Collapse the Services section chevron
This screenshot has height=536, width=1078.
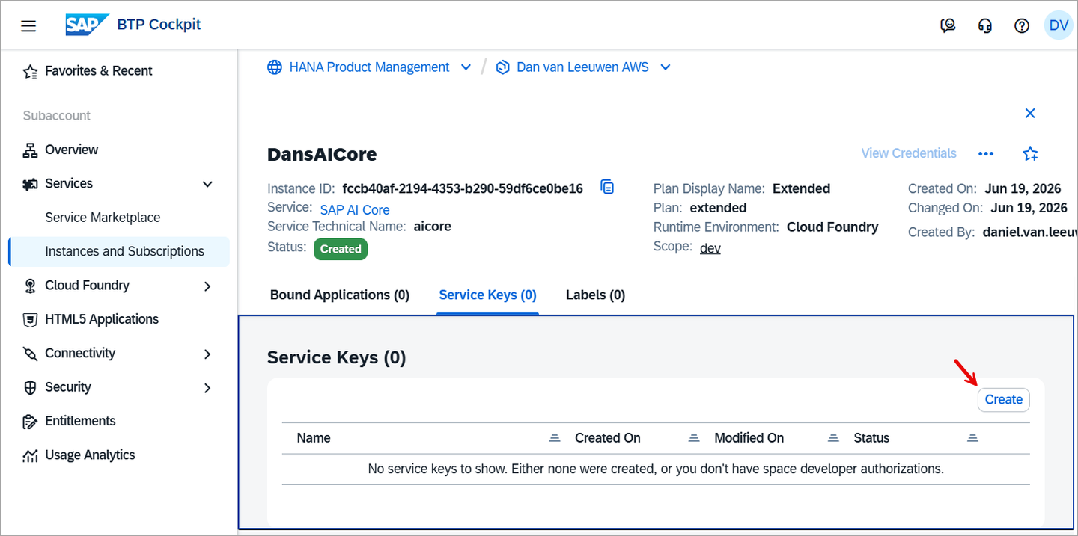point(208,184)
